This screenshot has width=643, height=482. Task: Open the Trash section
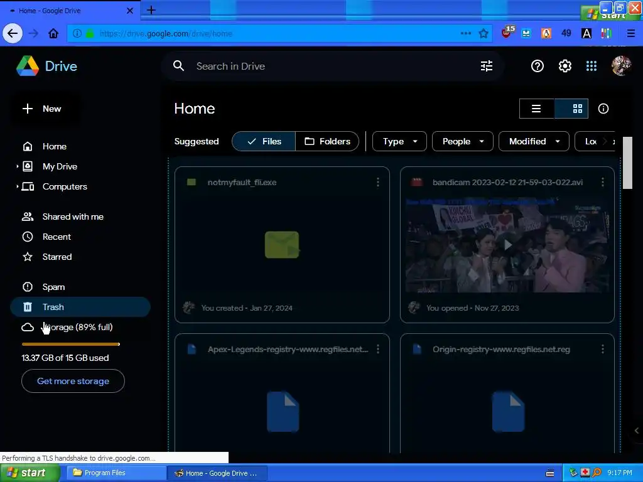point(80,307)
